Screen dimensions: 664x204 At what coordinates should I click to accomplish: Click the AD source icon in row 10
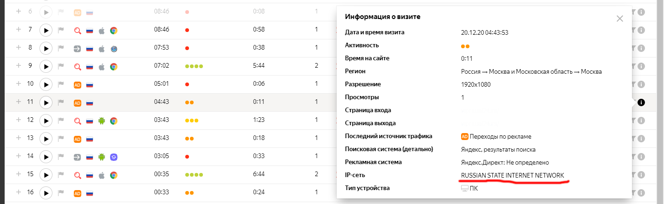78,85
